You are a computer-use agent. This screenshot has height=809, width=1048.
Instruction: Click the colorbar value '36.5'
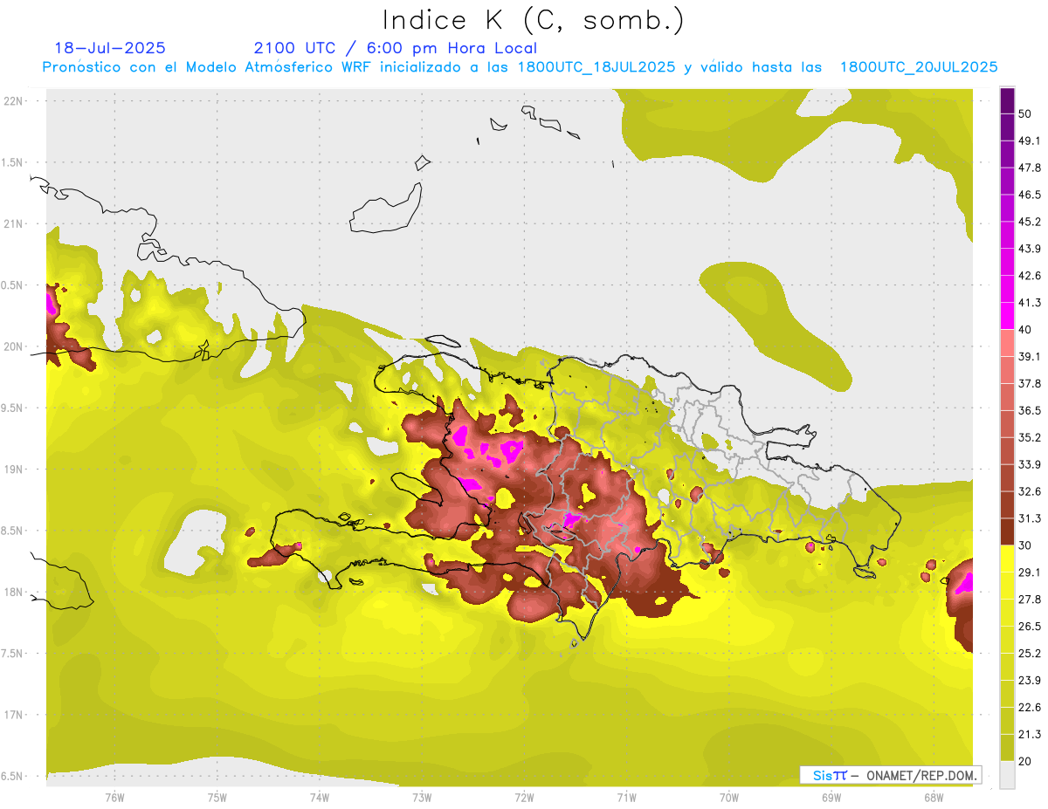[1030, 411]
